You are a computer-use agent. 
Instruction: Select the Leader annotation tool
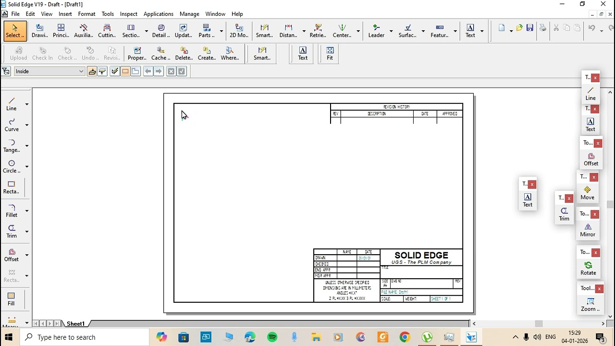click(376, 31)
